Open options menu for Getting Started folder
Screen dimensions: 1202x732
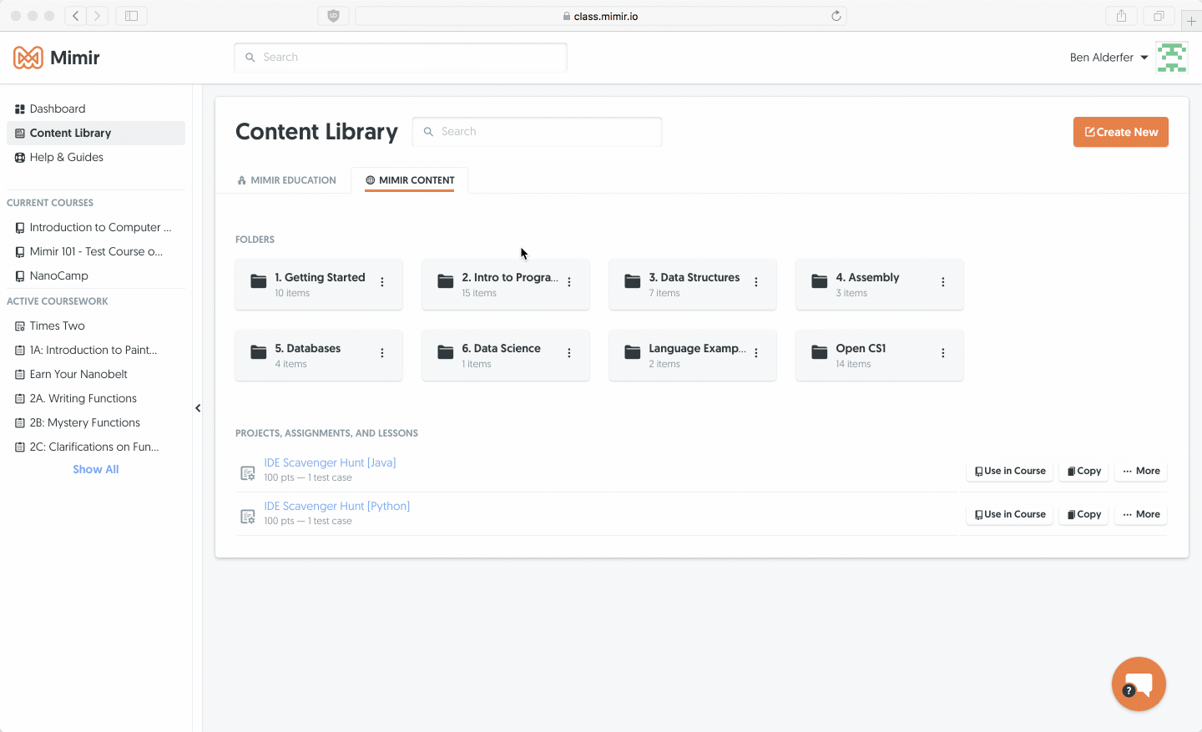382,282
